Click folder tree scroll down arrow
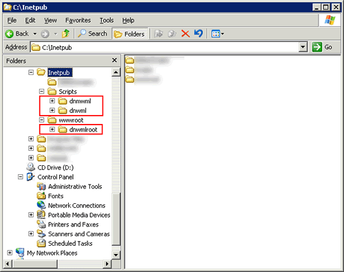344x272 pixels. pyautogui.click(x=116, y=255)
